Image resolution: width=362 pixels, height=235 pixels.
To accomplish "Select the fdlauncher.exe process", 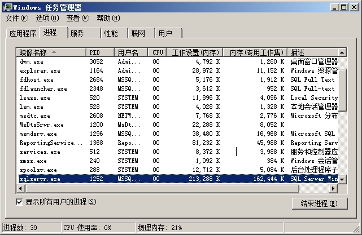I will [x=178, y=88].
